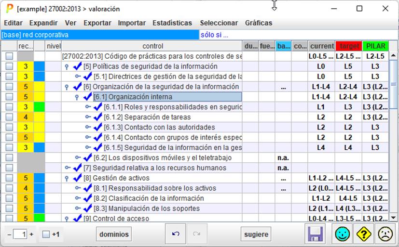Open the Estadísticas menu
Viewport: 399px width, 247px height.
click(172, 23)
